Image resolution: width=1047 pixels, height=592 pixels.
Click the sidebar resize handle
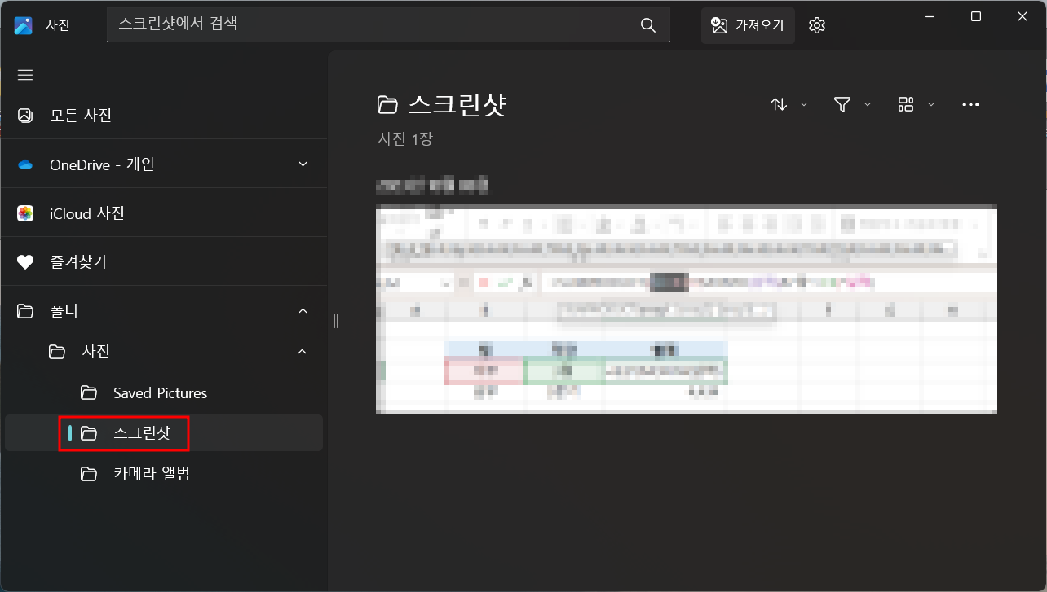point(335,321)
